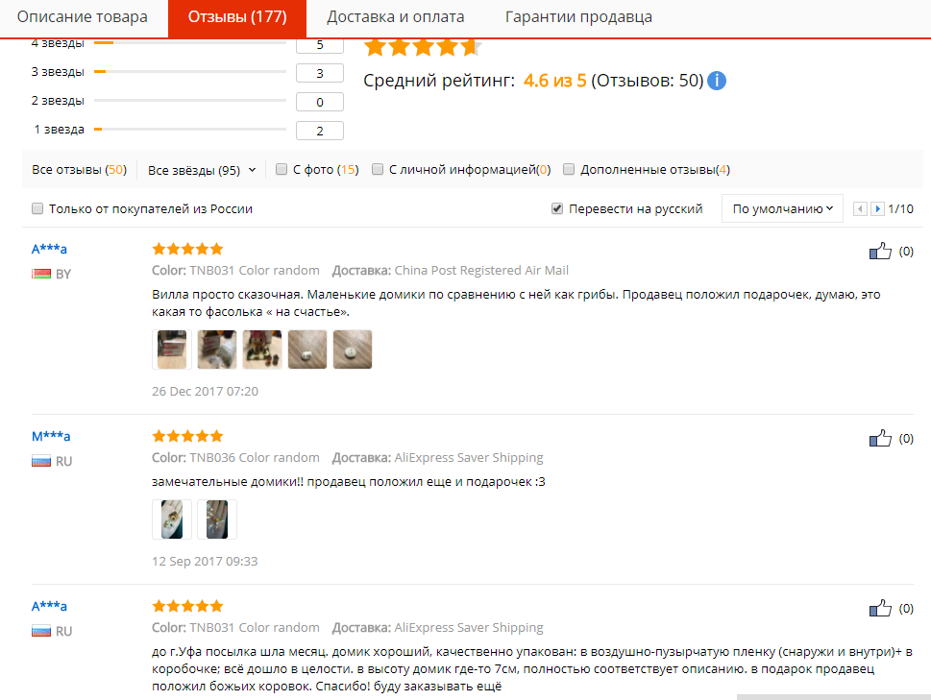Go to previous reviews page arrow
The width and height of the screenshot is (931, 700).
click(x=860, y=208)
